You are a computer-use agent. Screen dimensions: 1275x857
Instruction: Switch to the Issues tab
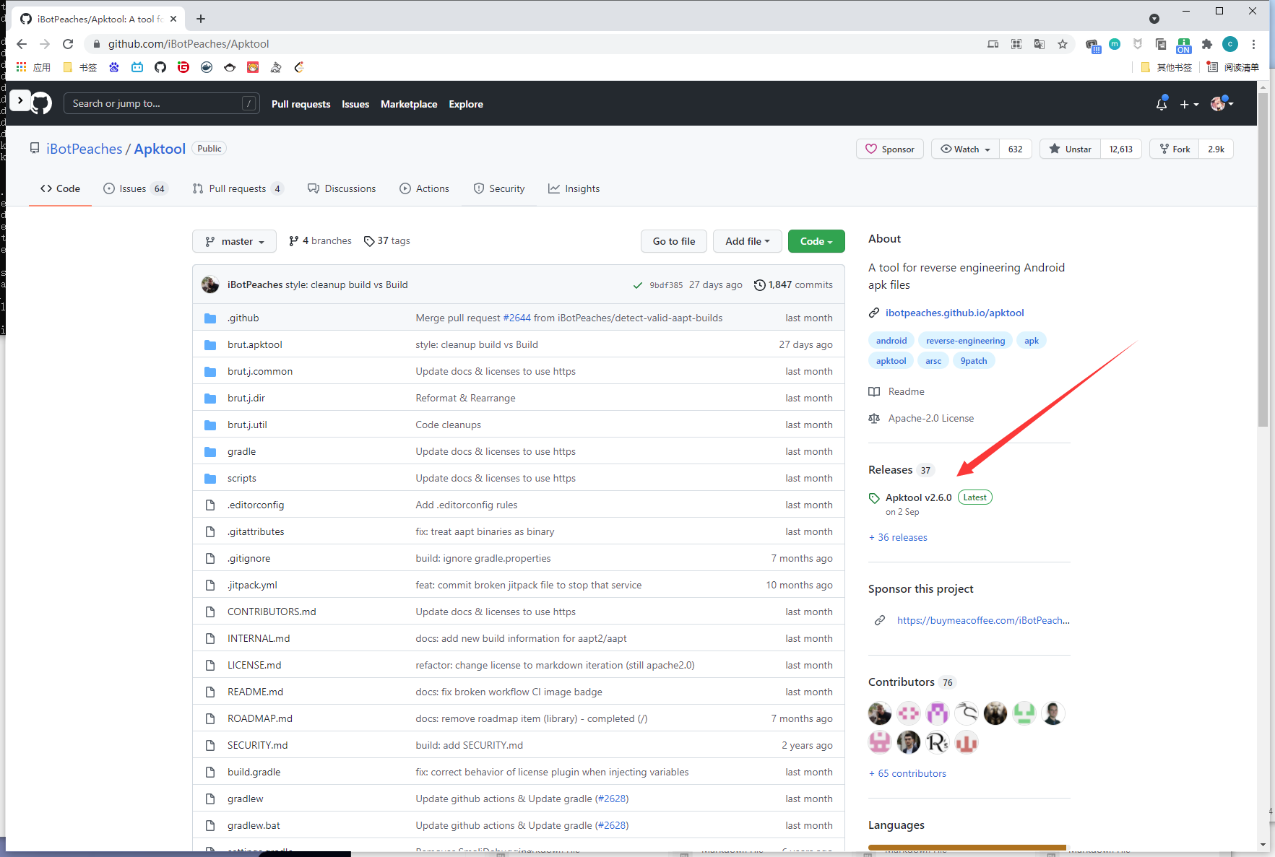point(134,188)
